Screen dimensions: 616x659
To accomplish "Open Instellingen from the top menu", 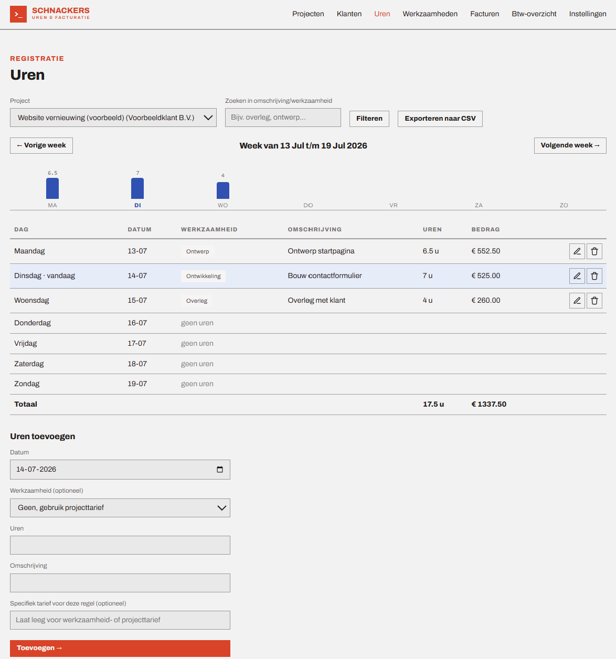I will point(588,14).
